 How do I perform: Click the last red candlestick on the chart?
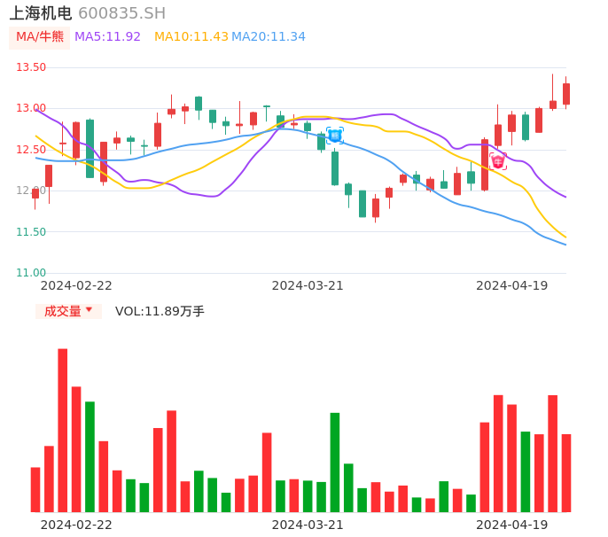tap(566, 94)
